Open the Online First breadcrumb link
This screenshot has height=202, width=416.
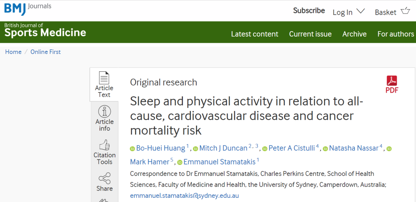45,52
